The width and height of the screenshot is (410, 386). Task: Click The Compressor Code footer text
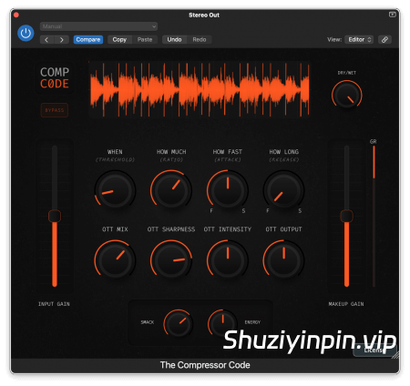click(x=205, y=365)
